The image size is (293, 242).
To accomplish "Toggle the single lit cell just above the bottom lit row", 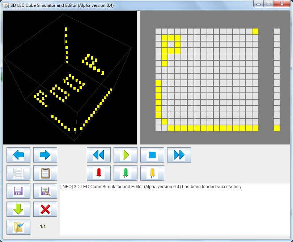I will coord(165,122).
